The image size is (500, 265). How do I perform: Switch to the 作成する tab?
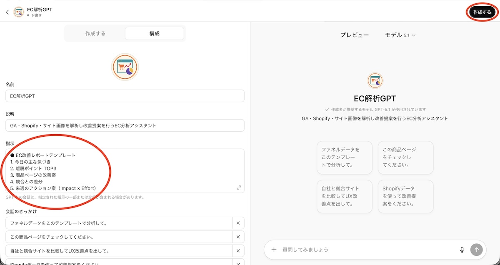point(94,33)
